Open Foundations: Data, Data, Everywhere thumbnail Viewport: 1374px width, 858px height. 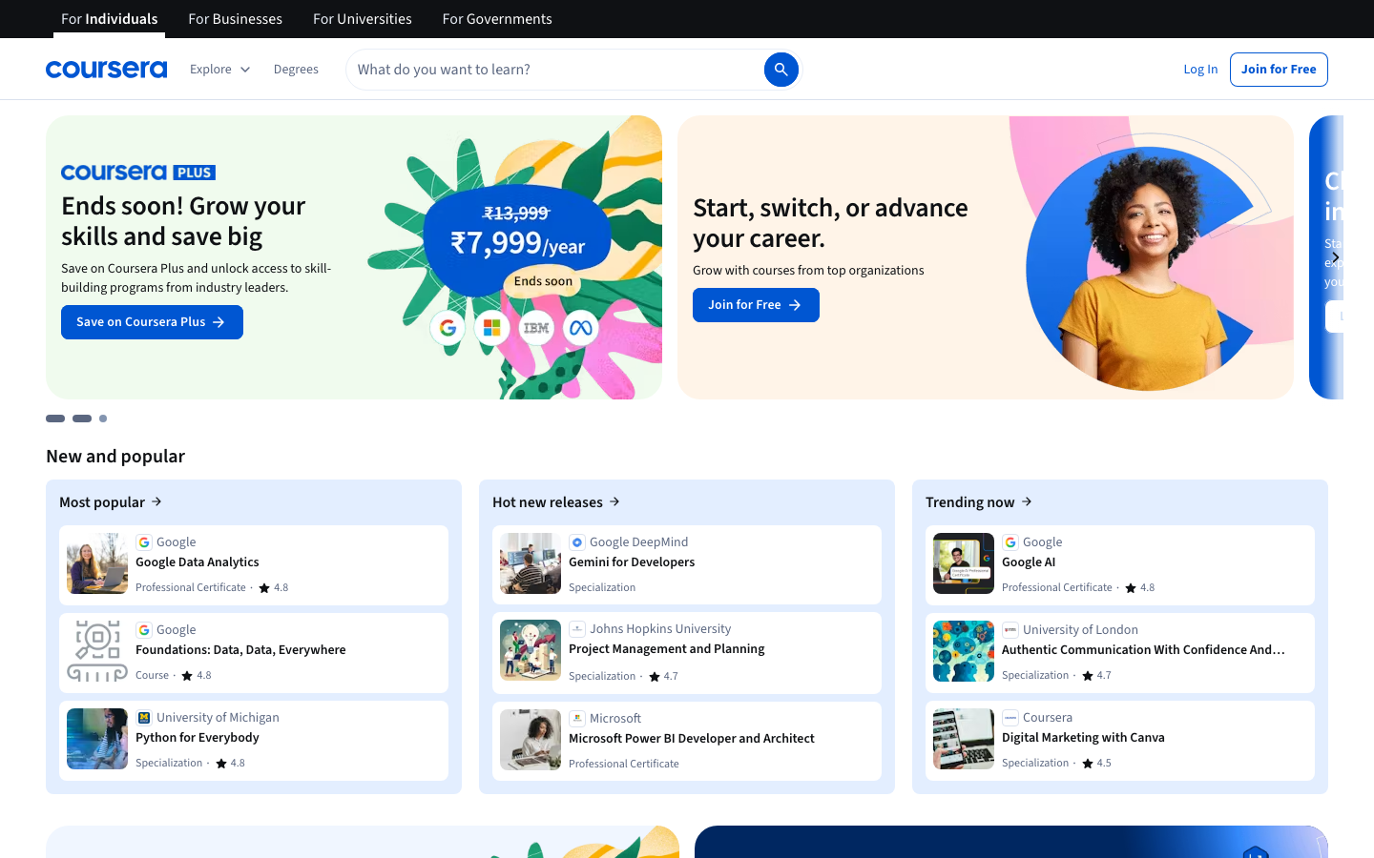click(97, 651)
